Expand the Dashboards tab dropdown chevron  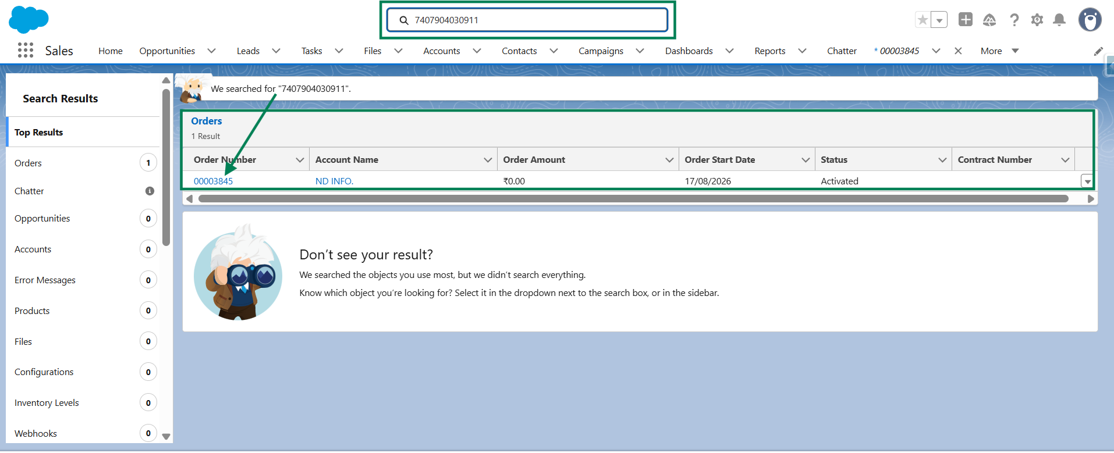point(729,51)
